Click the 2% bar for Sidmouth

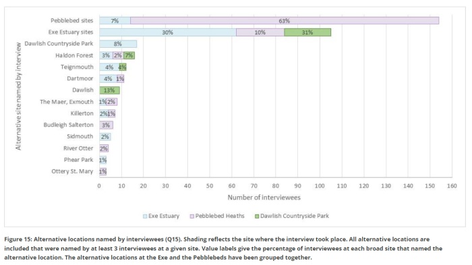pos(105,137)
